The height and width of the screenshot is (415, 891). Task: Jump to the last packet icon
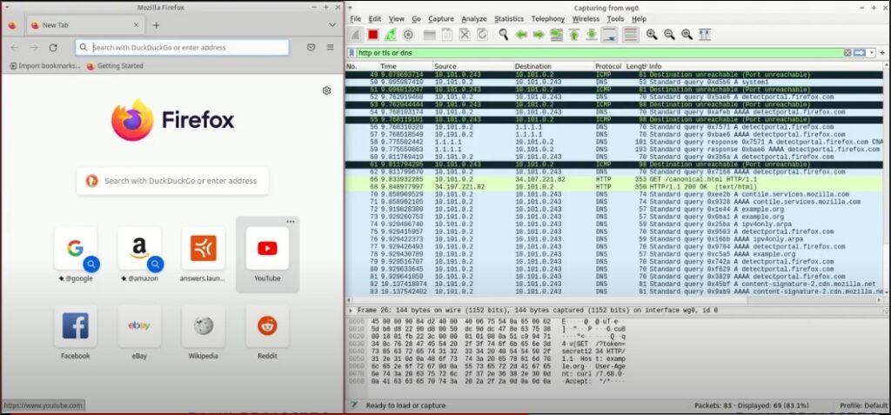tap(592, 35)
